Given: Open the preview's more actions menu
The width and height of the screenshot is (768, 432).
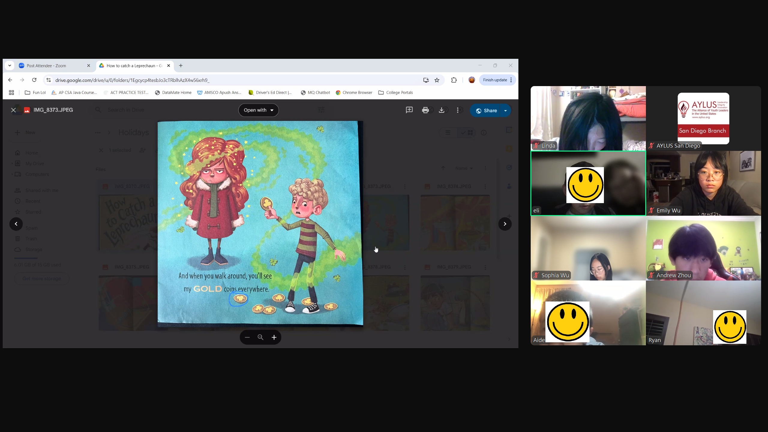Looking at the screenshot, I should pos(457,110).
